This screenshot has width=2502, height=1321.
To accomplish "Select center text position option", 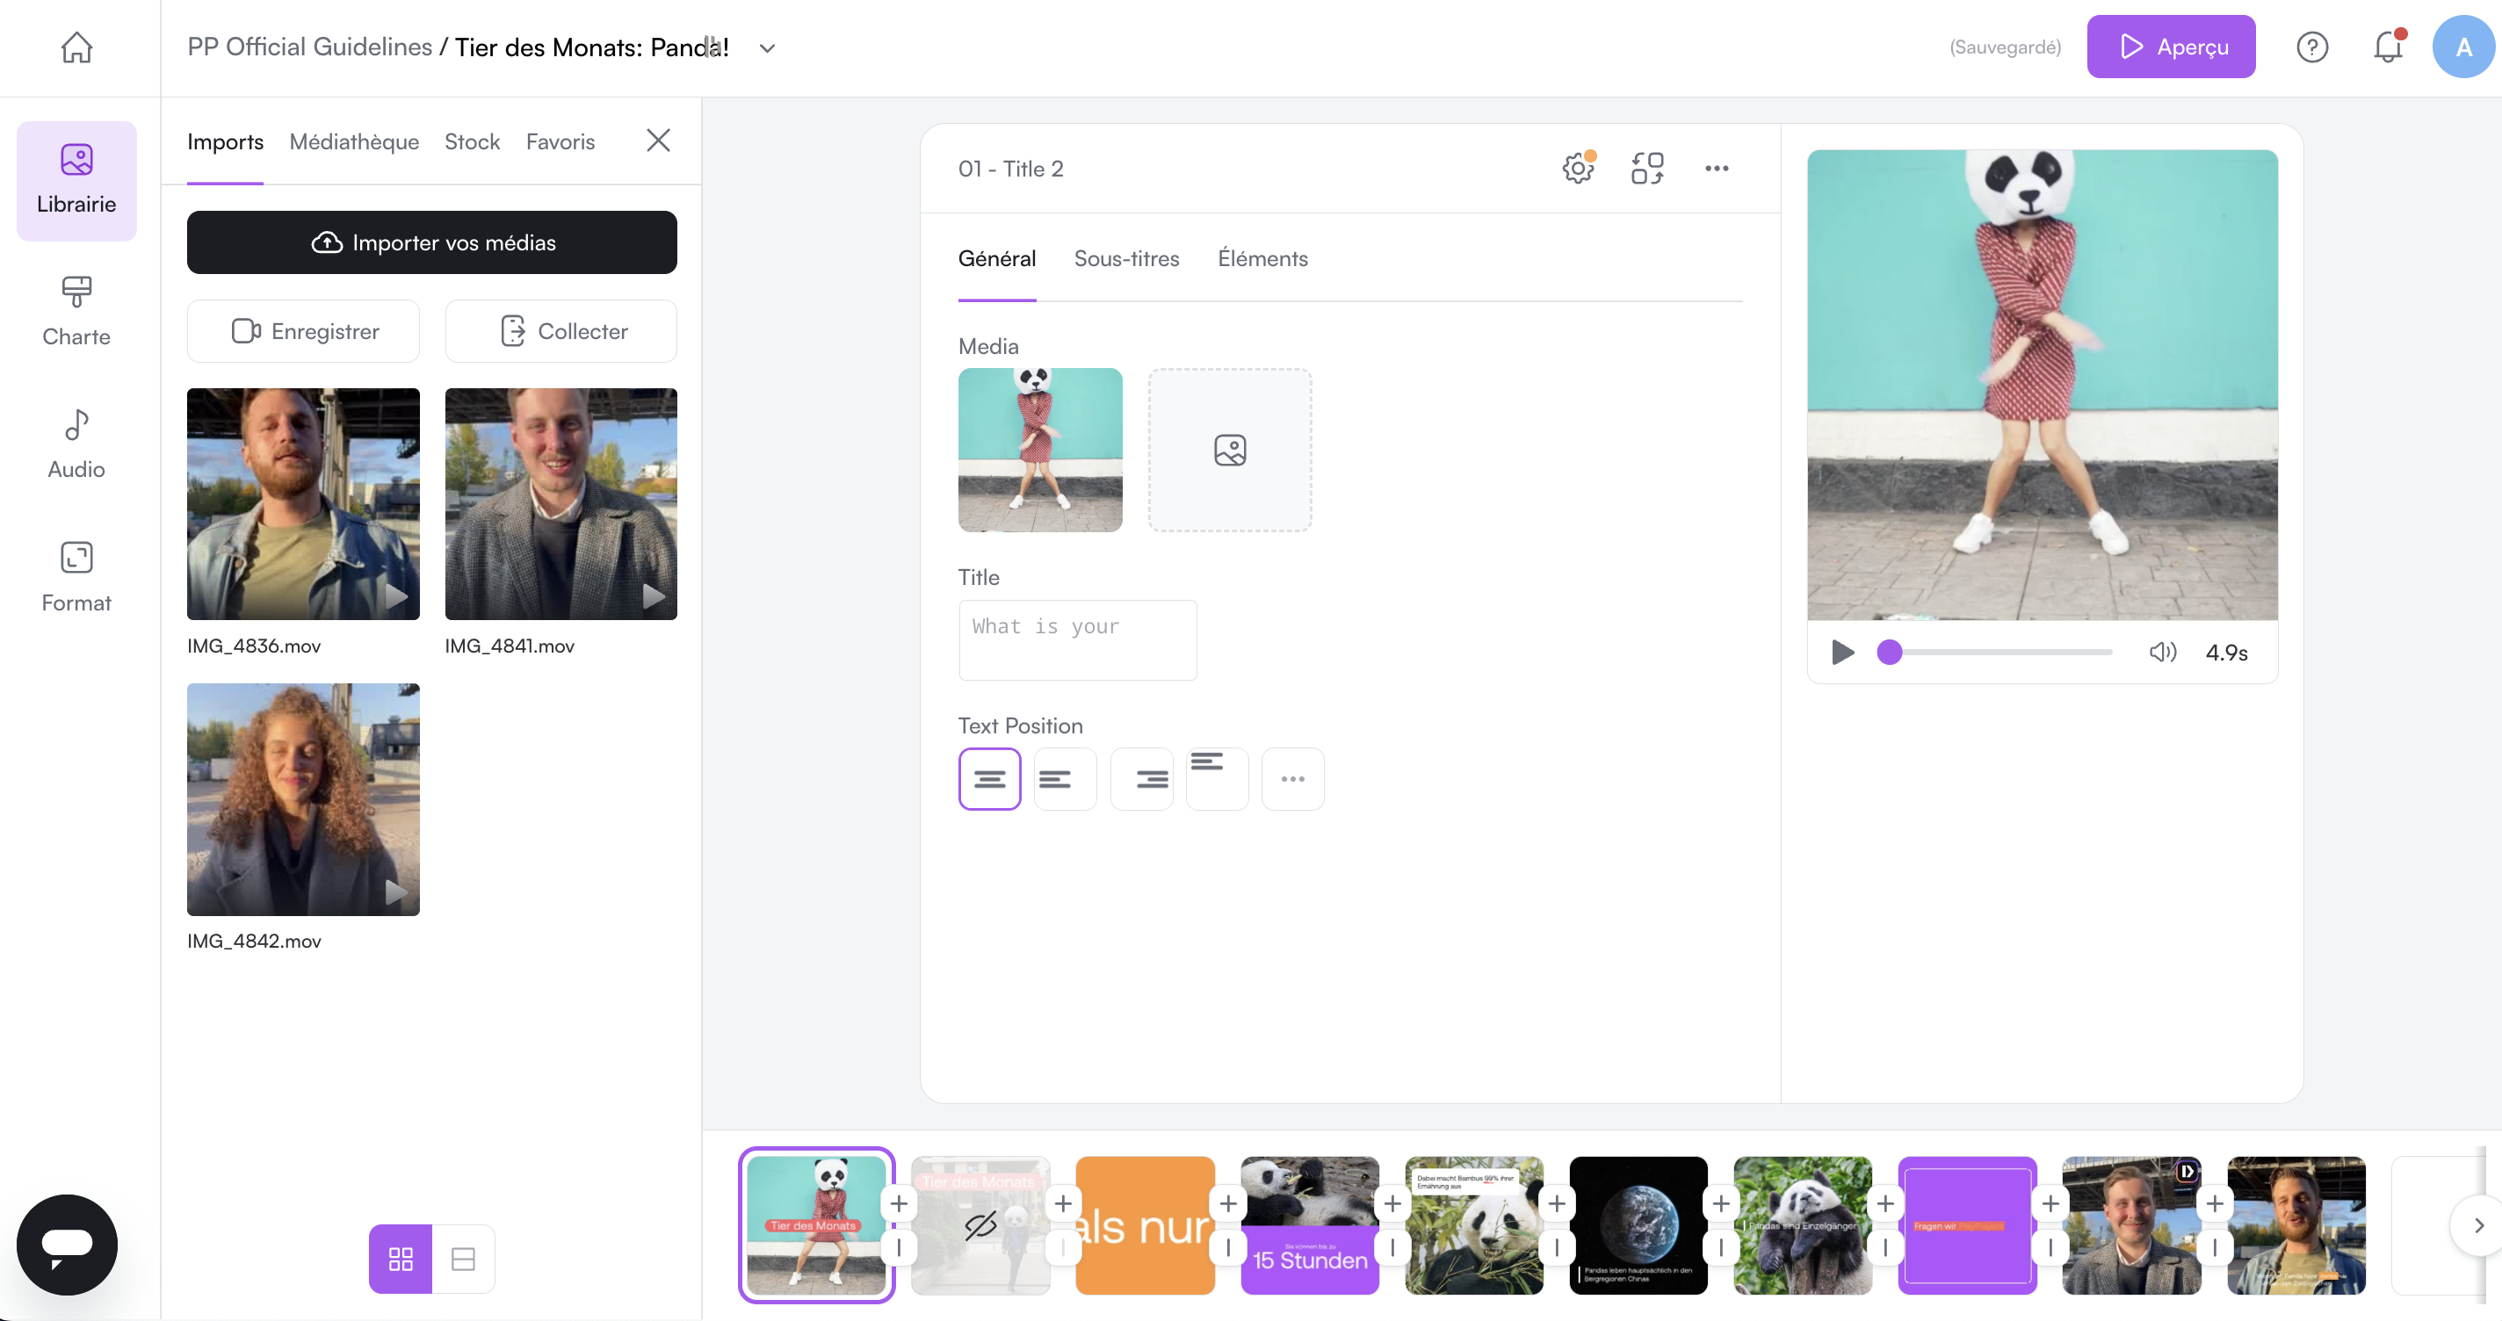I will (988, 779).
